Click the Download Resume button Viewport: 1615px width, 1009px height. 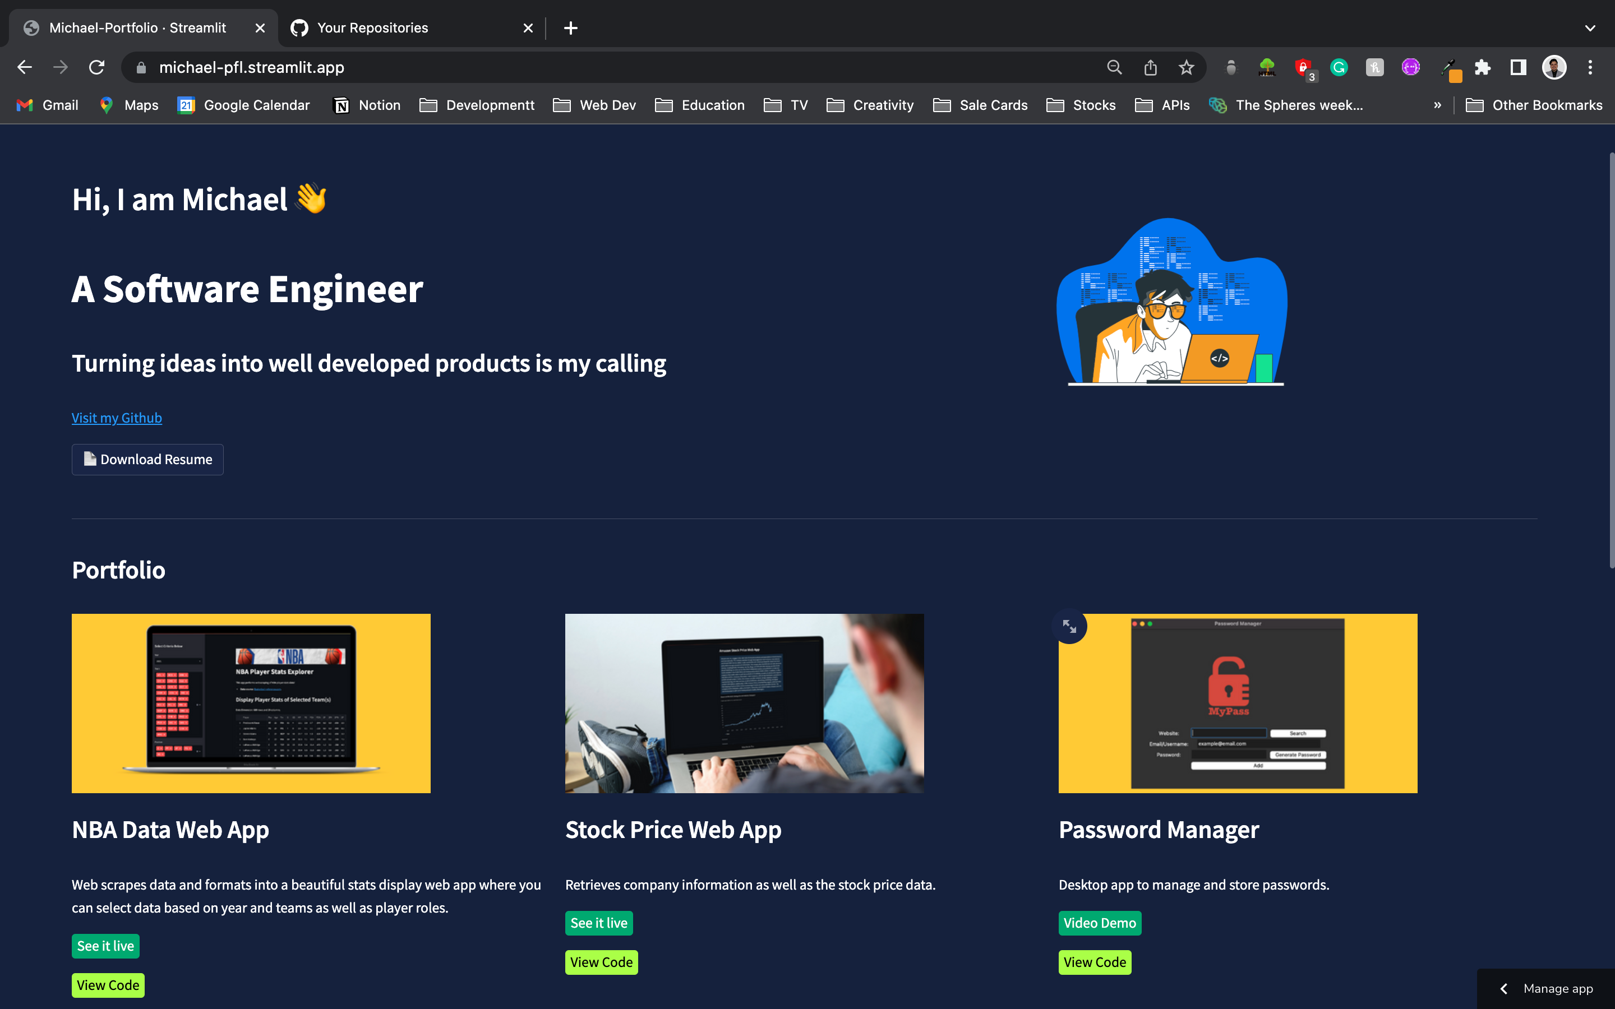point(147,459)
